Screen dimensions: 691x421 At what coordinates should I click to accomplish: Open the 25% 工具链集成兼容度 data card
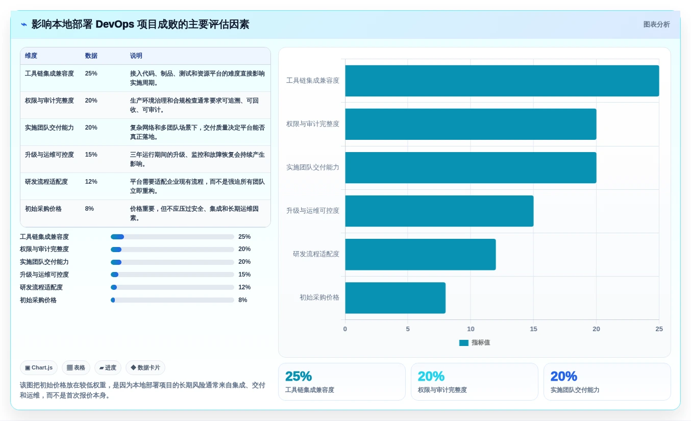click(342, 382)
